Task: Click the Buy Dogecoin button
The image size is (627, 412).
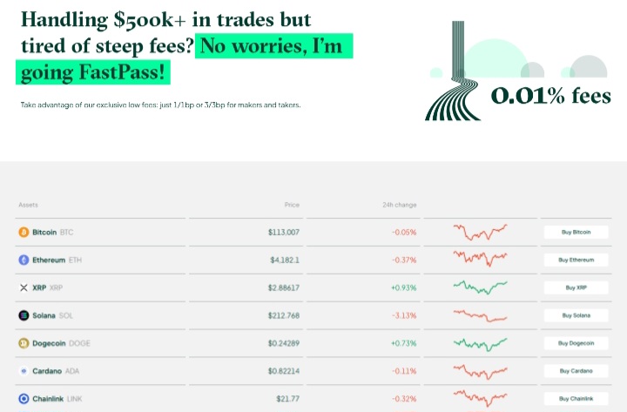Action: (x=576, y=343)
